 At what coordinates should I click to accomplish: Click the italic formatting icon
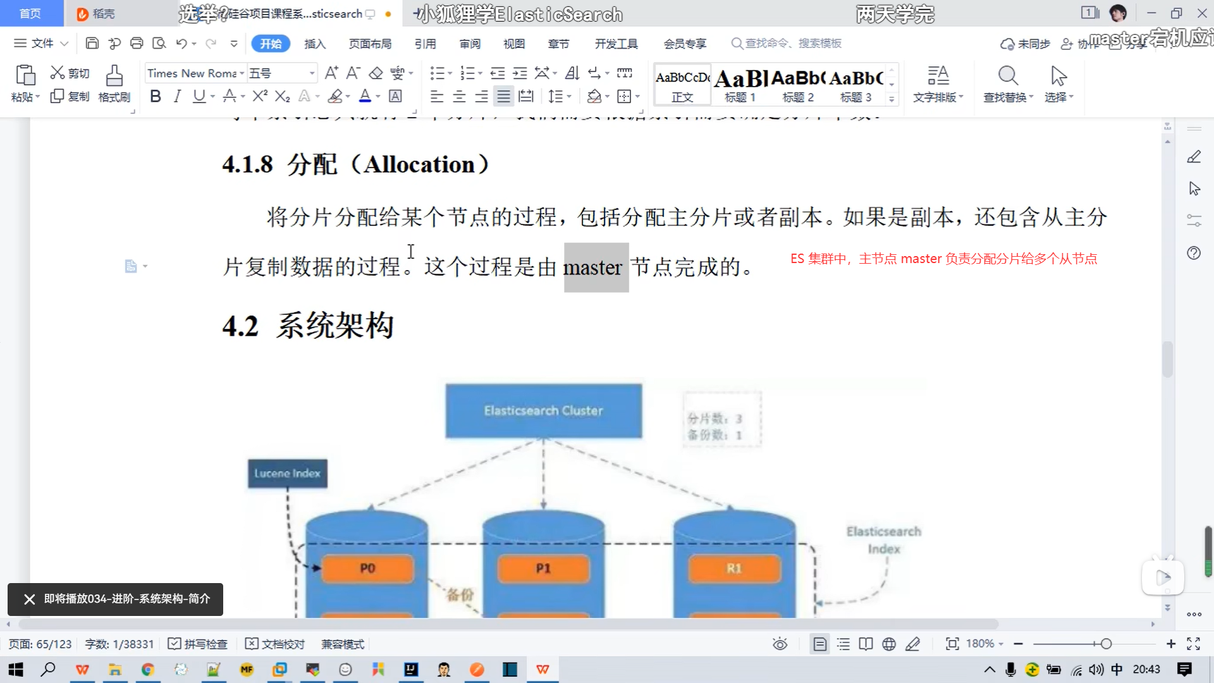tap(177, 96)
